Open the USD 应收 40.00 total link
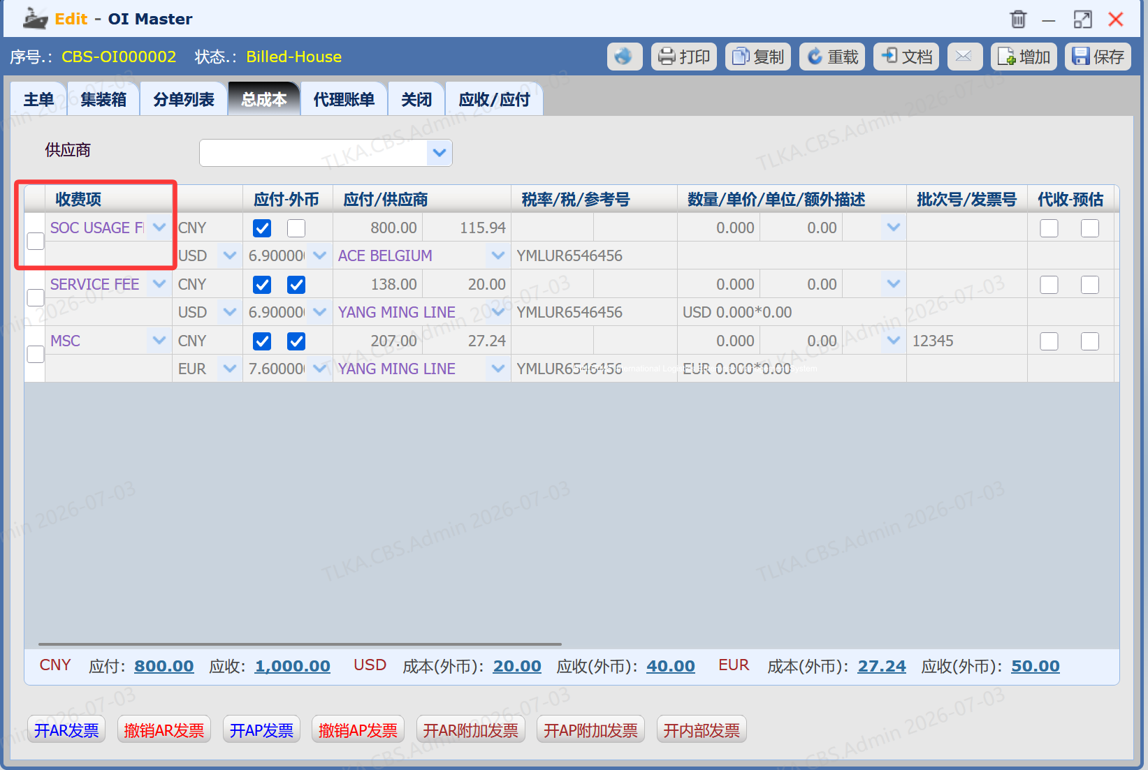This screenshot has width=1148, height=770. tap(671, 666)
